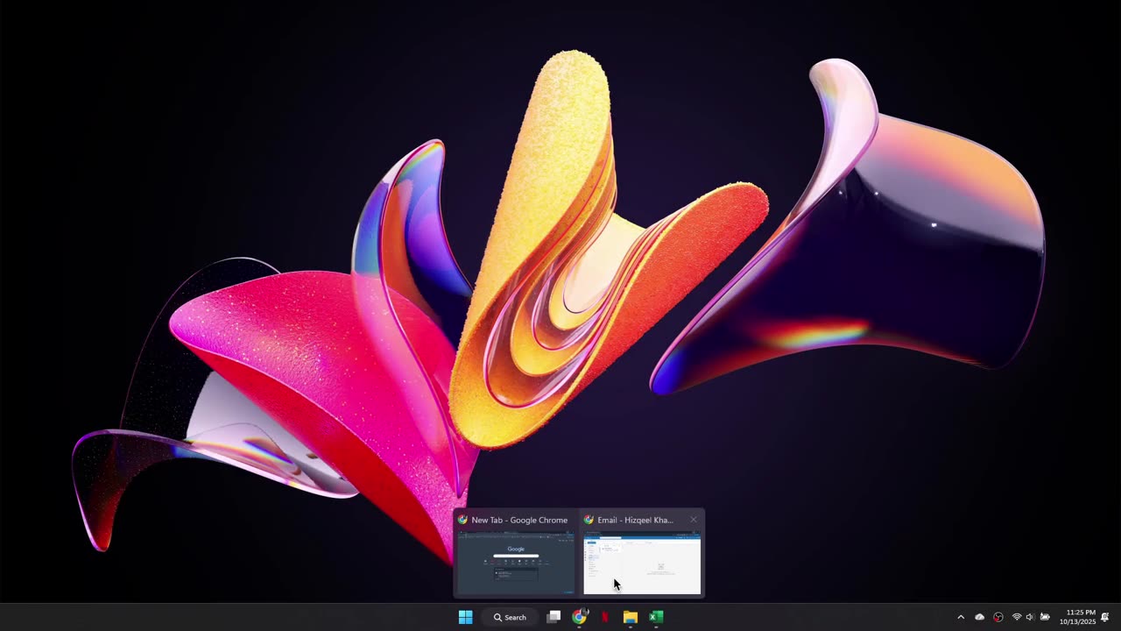Screen dimensions: 1121x631
Task: Open Task View from the taskbar
Action: 553,617
